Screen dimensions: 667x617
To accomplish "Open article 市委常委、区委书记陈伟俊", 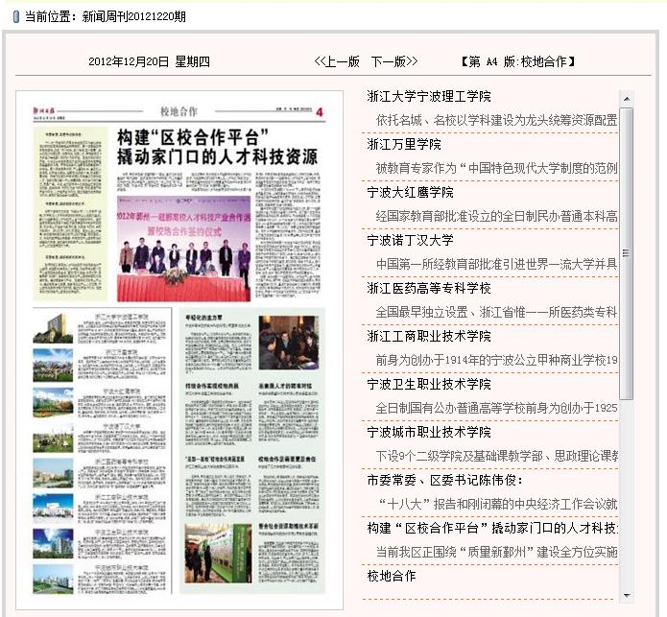I will pyautogui.click(x=444, y=481).
